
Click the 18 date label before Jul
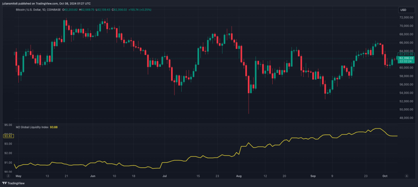coord(133,176)
